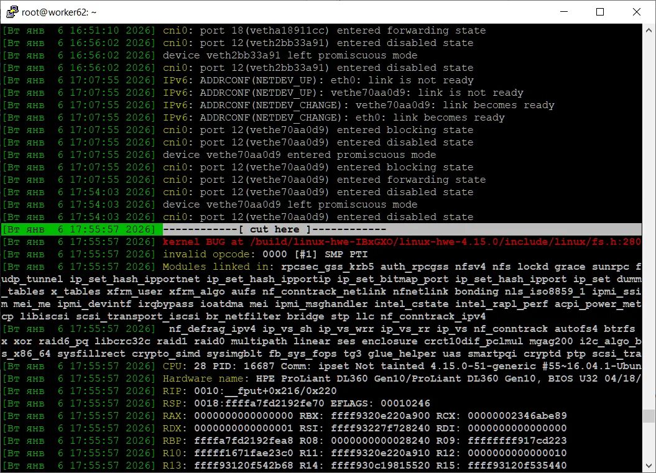This screenshot has height=473, width=656.
Task: Click R10 value fffff1671fae23c0
Action: click(244, 453)
